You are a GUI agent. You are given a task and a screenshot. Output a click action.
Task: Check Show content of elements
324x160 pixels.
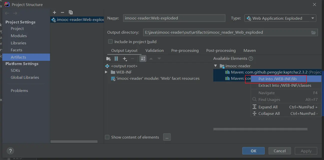(x=107, y=137)
